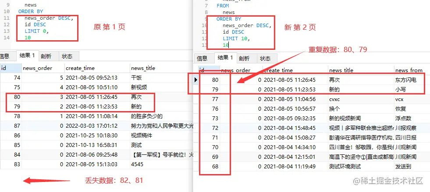
Task: Place cursor on LIMIT 10, in right editor
Action: point(236,38)
